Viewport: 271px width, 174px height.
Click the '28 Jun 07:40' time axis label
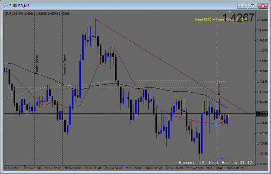(215, 168)
